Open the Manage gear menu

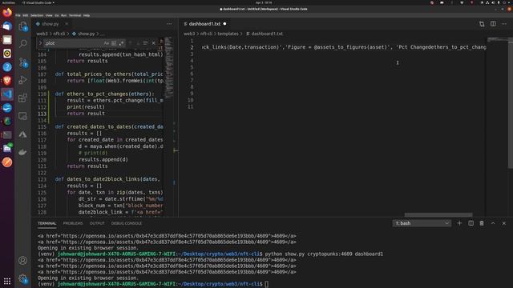[x=23, y=278]
